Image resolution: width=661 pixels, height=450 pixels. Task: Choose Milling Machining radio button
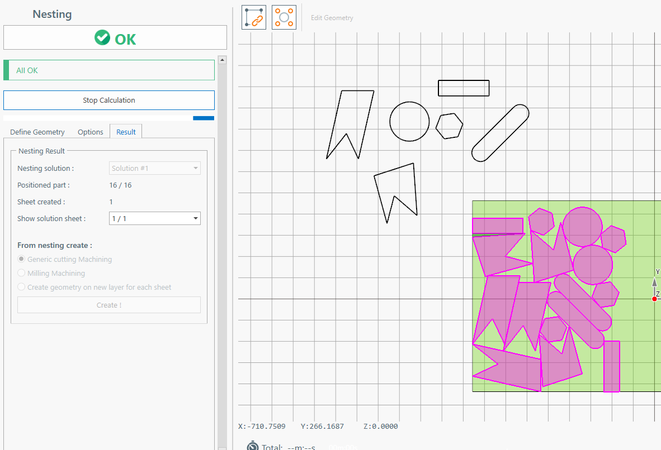click(x=22, y=273)
